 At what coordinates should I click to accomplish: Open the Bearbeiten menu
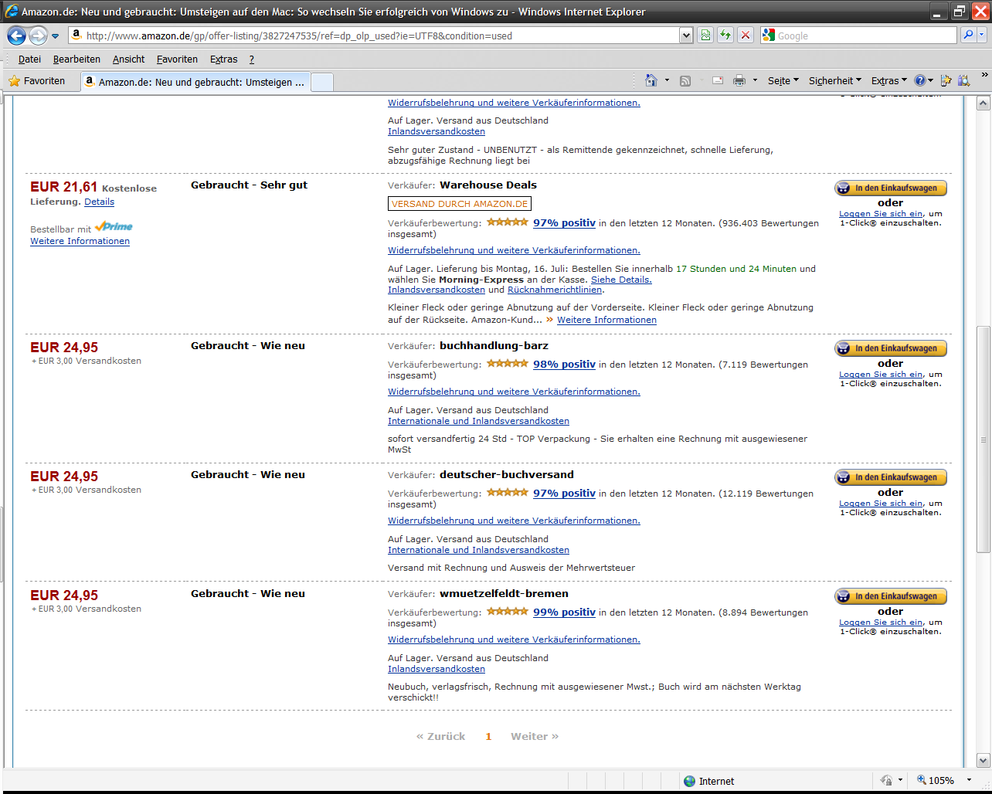pos(76,59)
